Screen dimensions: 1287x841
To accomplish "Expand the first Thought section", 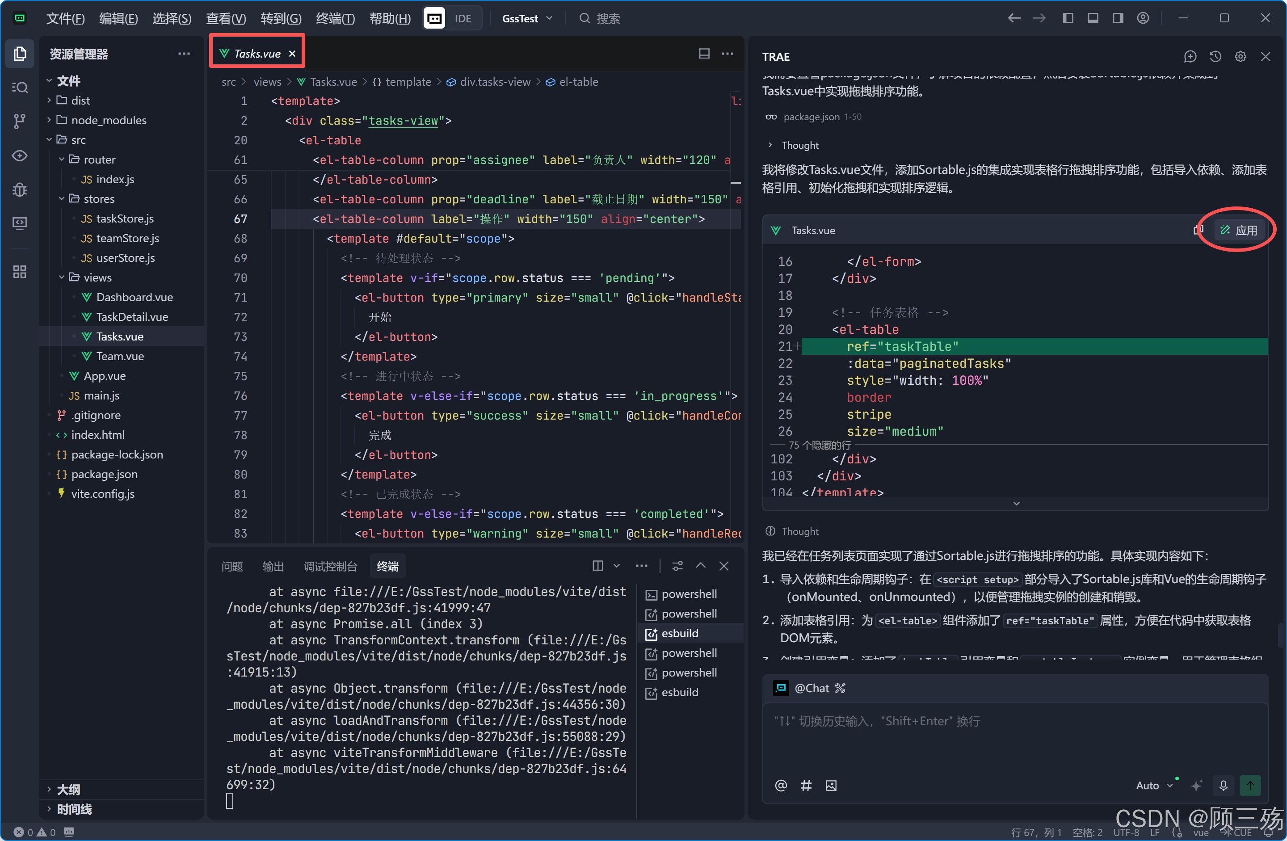I will [799, 145].
